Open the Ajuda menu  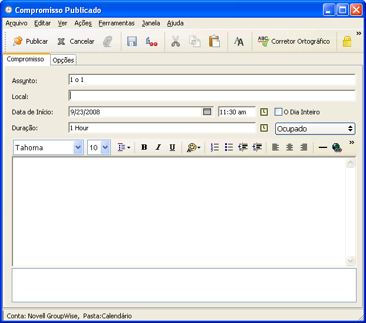pyautogui.click(x=175, y=23)
